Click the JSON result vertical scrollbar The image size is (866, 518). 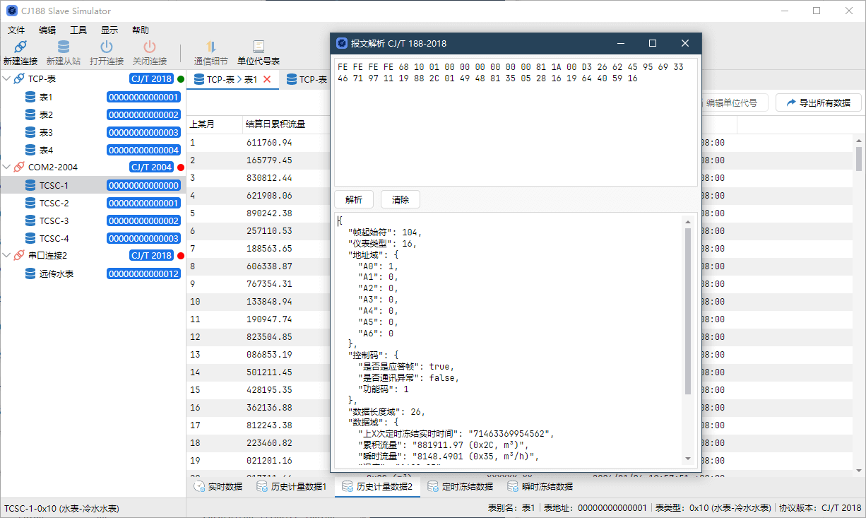pos(688,311)
